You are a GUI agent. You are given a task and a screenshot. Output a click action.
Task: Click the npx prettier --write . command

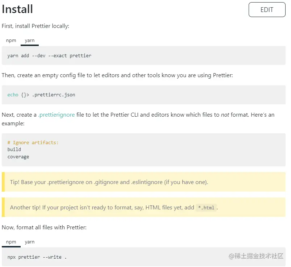(37, 257)
